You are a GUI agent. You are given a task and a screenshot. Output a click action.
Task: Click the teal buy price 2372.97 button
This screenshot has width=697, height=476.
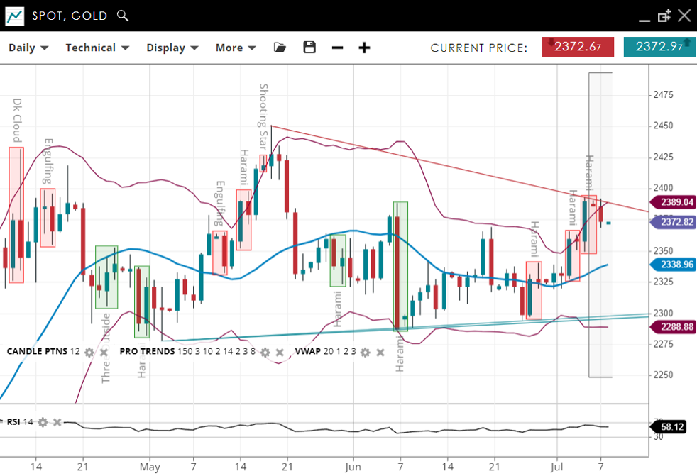pos(659,47)
